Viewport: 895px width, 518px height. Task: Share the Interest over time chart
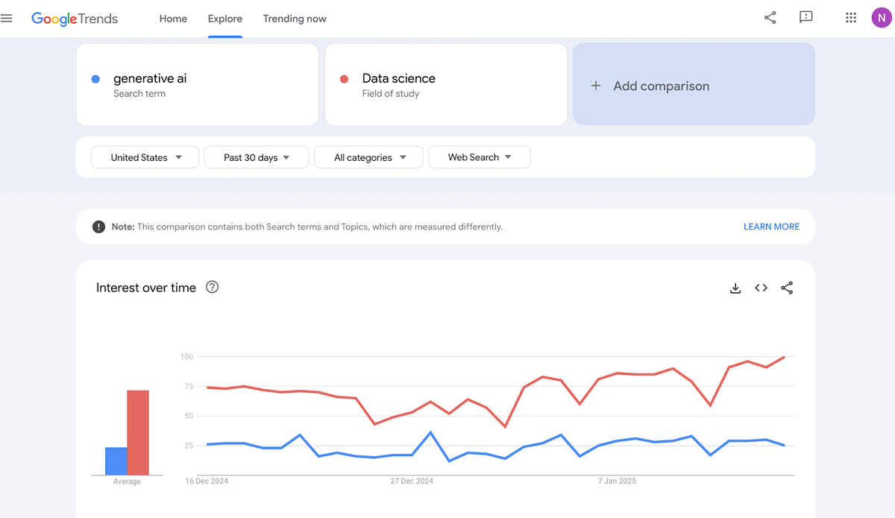click(787, 288)
